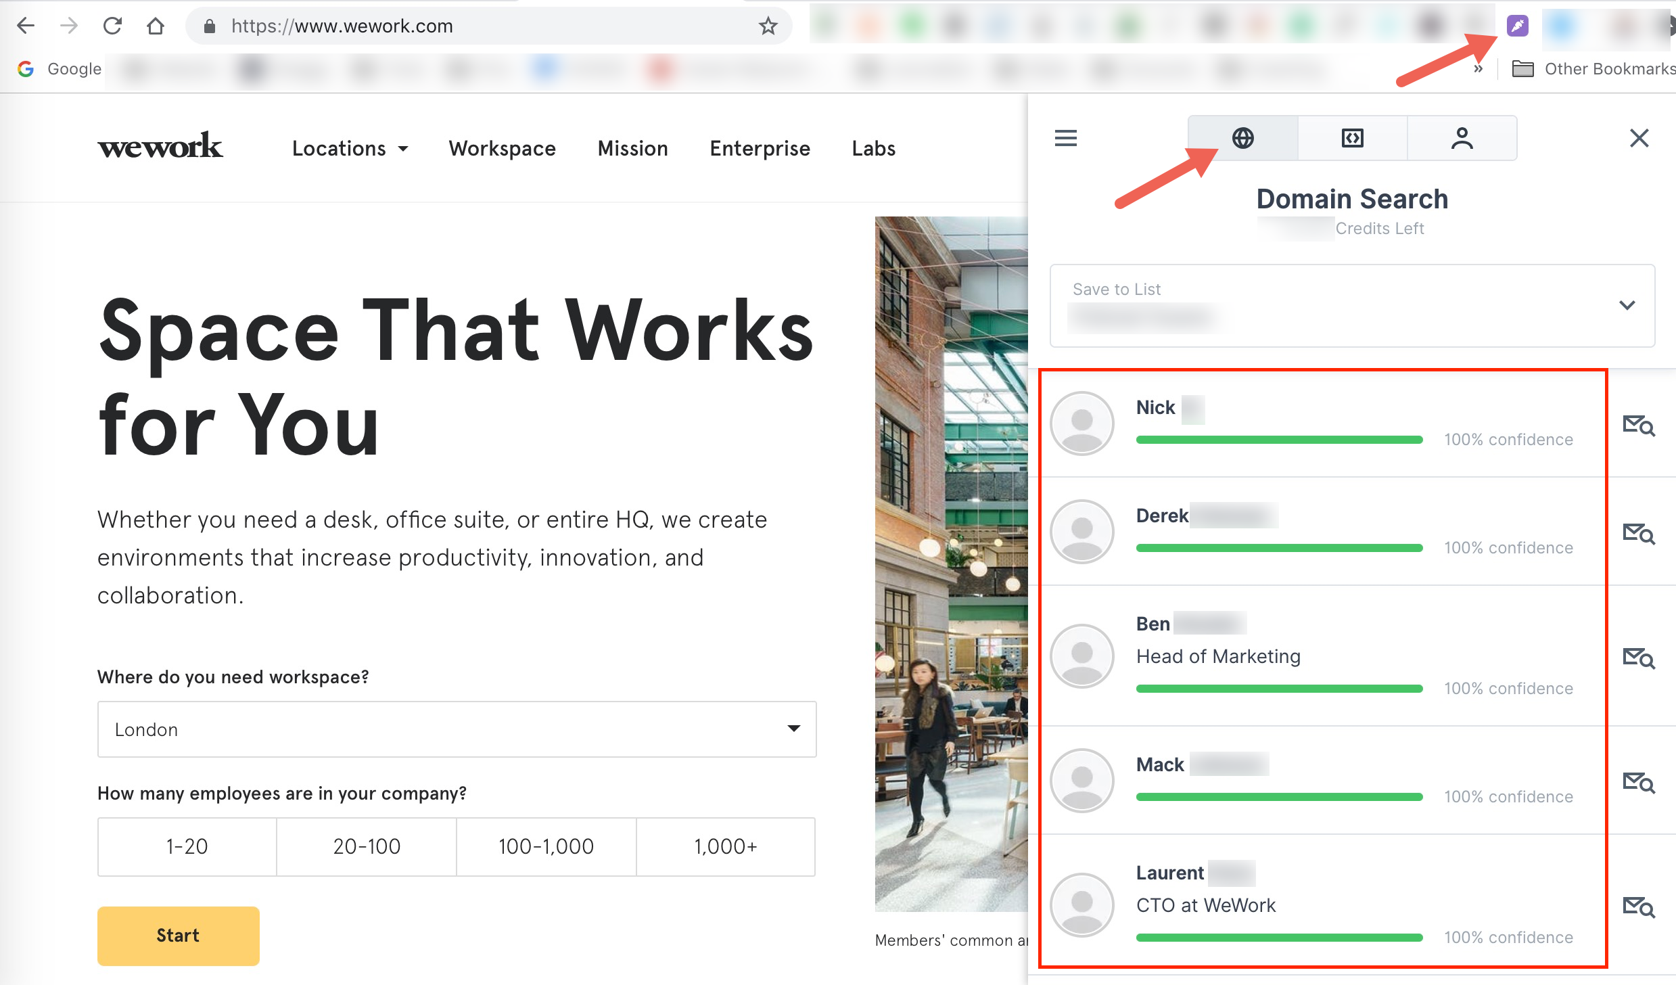Open the Enterprise menu item
The width and height of the screenshot is (1676, 985).
pyautogui.click(x=760, y=148)
